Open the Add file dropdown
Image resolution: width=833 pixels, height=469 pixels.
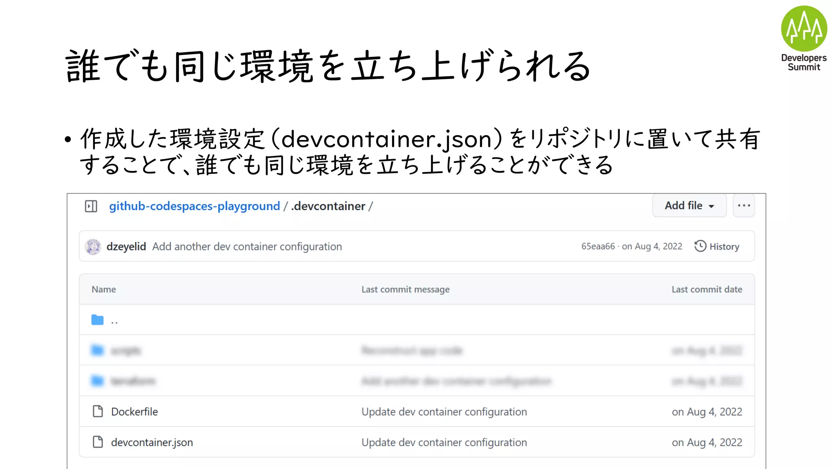(689, 206)
